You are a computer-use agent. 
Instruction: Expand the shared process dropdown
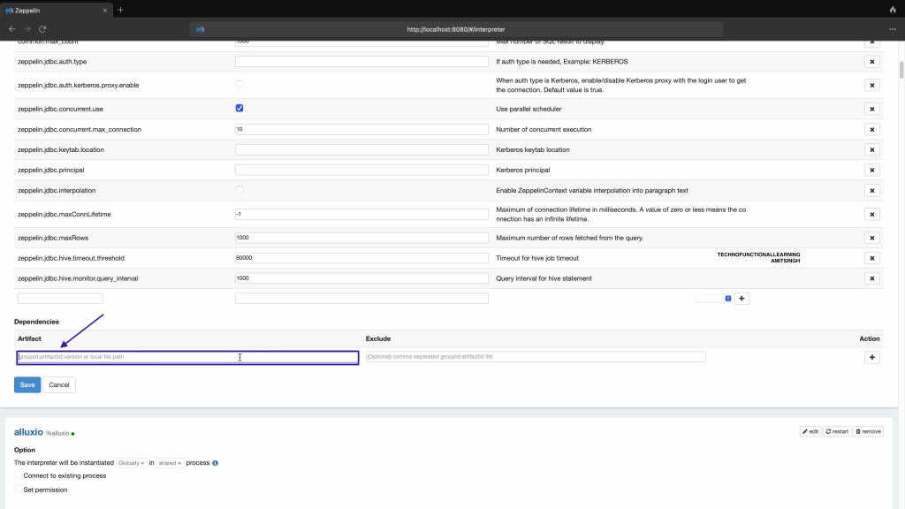point(170,463)
